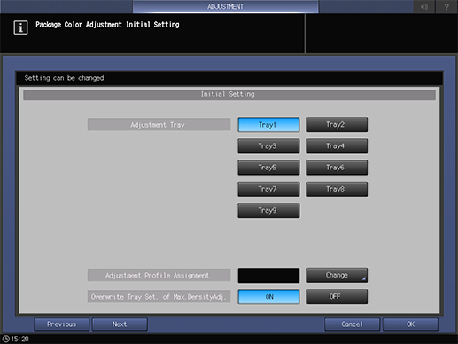458x344 pixels.
Task: Cancel the initial setting
Action: coord(352,324)
